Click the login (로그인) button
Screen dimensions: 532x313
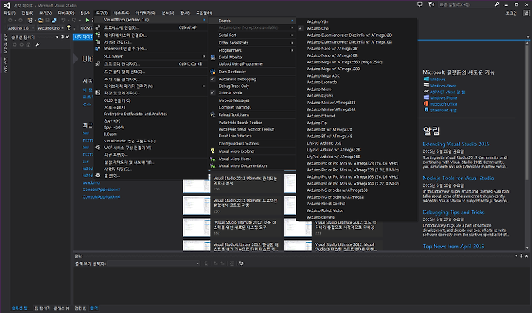coord(511,13)
